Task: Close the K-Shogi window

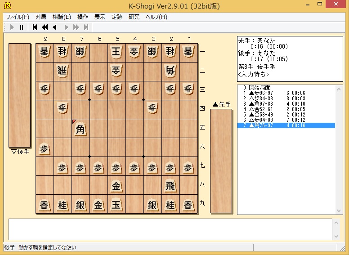Action: click(336, 4)
